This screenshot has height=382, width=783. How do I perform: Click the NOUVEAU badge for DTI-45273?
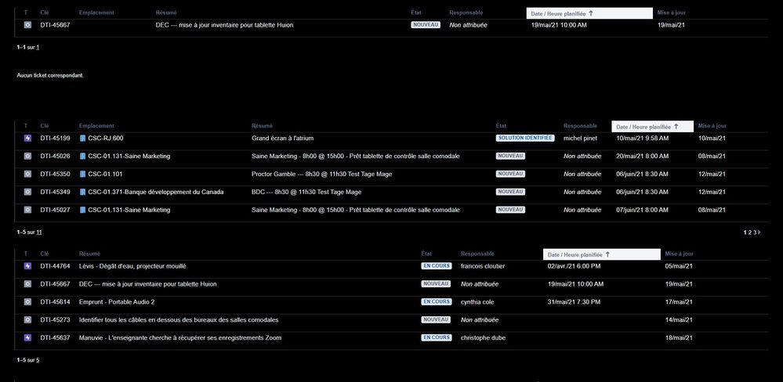click(x=436, y=320)
